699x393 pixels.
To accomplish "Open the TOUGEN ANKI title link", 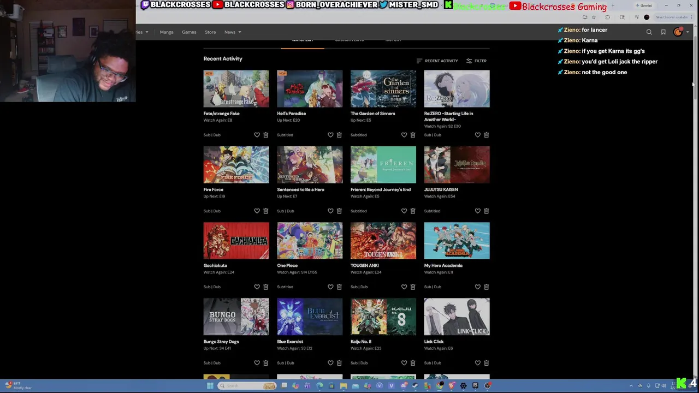I will (364, 265).
